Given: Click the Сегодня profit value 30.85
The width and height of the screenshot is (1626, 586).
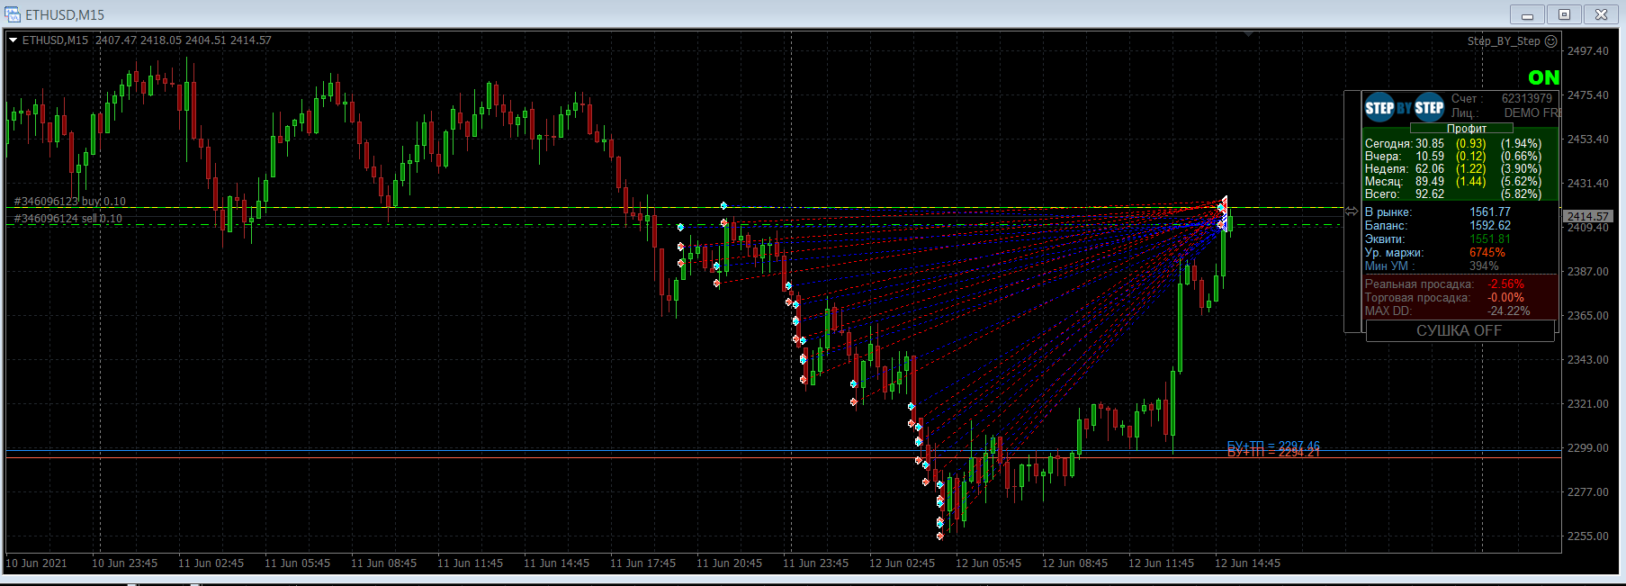Looking at the screenshot, I should [x=1430, y=144].
